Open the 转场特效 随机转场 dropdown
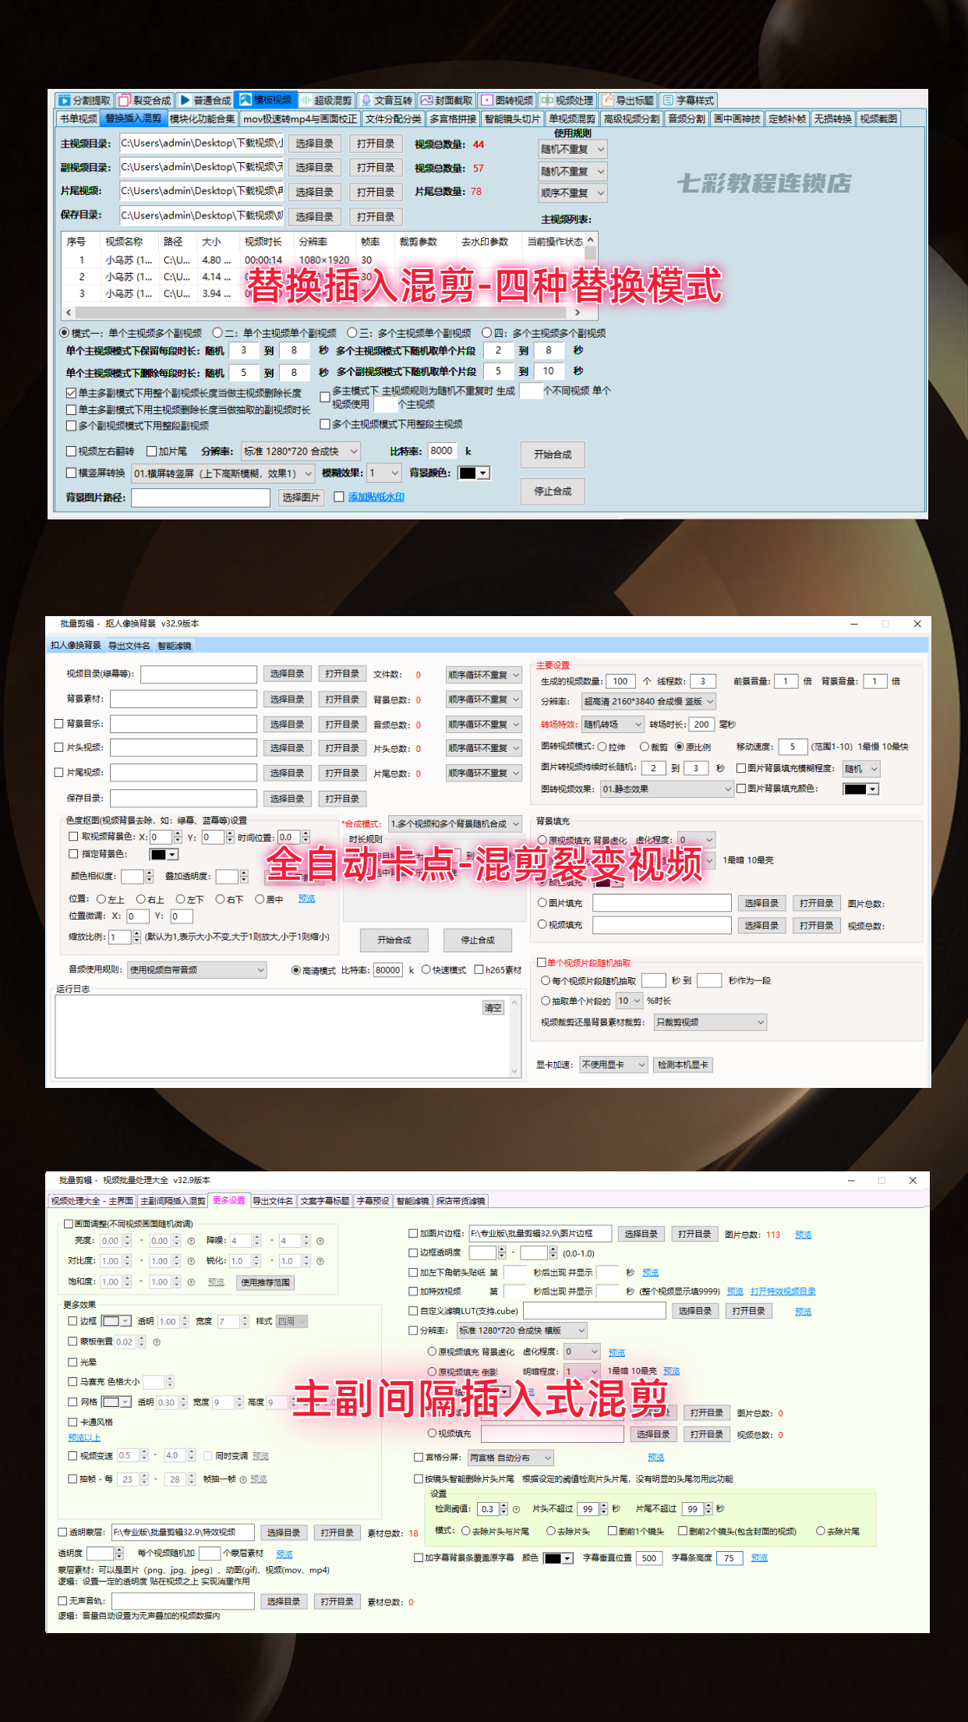 [x=613, y=725]
